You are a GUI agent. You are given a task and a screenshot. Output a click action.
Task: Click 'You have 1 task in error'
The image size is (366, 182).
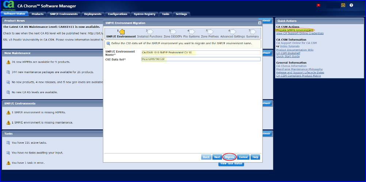(28, 163)
